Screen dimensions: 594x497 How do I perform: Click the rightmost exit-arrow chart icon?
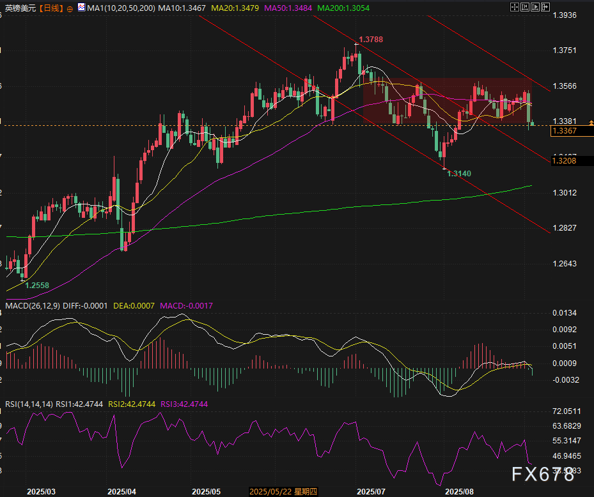(x=545, y=7)
